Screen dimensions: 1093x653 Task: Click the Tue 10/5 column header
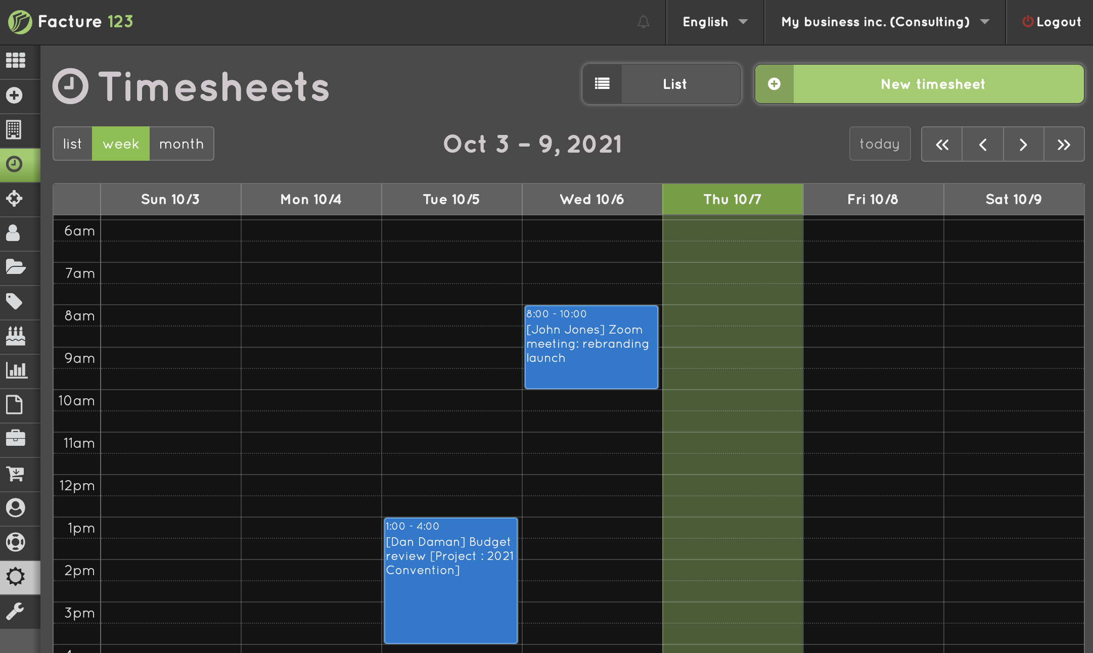click(451, 199)
